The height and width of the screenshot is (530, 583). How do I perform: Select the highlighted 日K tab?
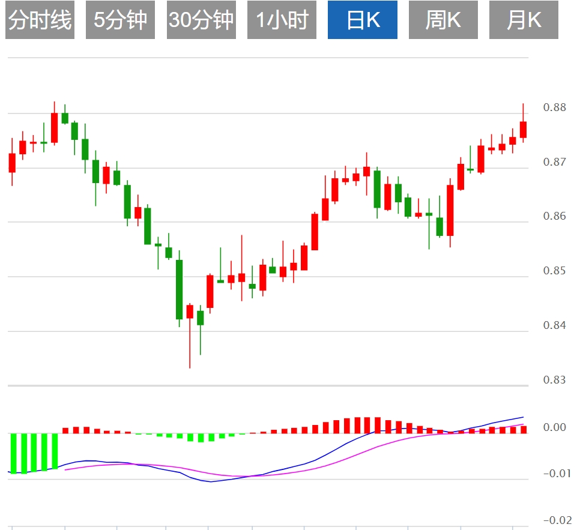pyautogui.click(x=363, y=20)
